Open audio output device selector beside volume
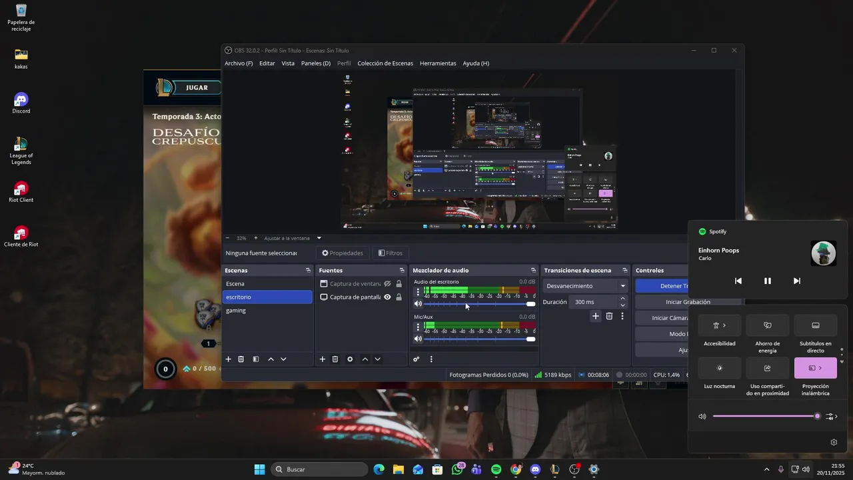The image size is (853, 480). coord(831,417)
